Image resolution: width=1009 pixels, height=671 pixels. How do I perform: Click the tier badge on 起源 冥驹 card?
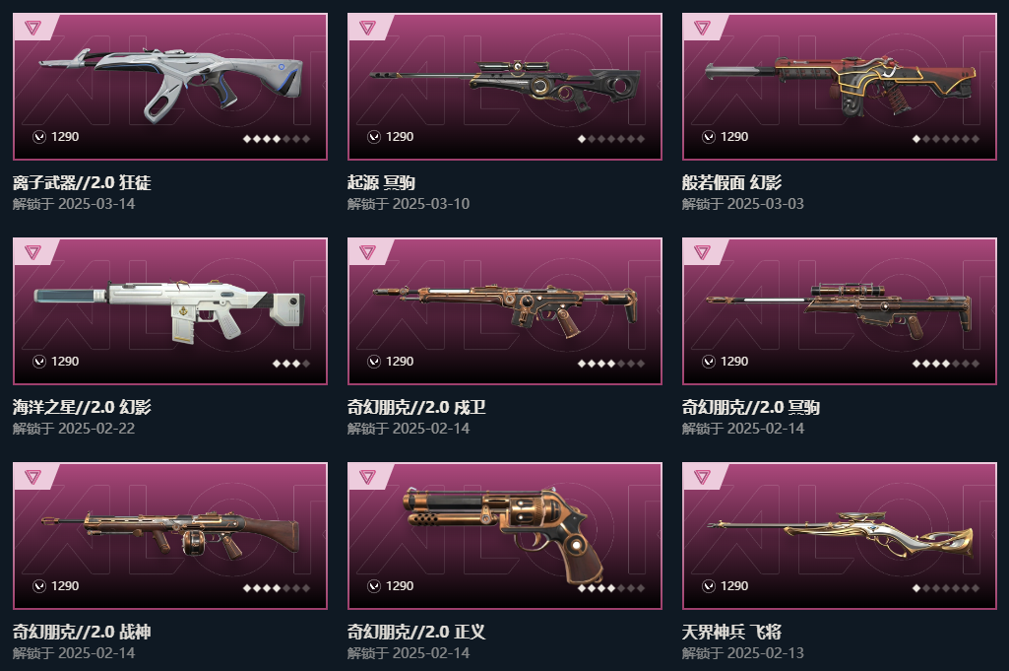tap(367, 27)
